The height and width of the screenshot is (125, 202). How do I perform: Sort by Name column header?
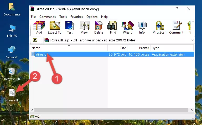69,48
